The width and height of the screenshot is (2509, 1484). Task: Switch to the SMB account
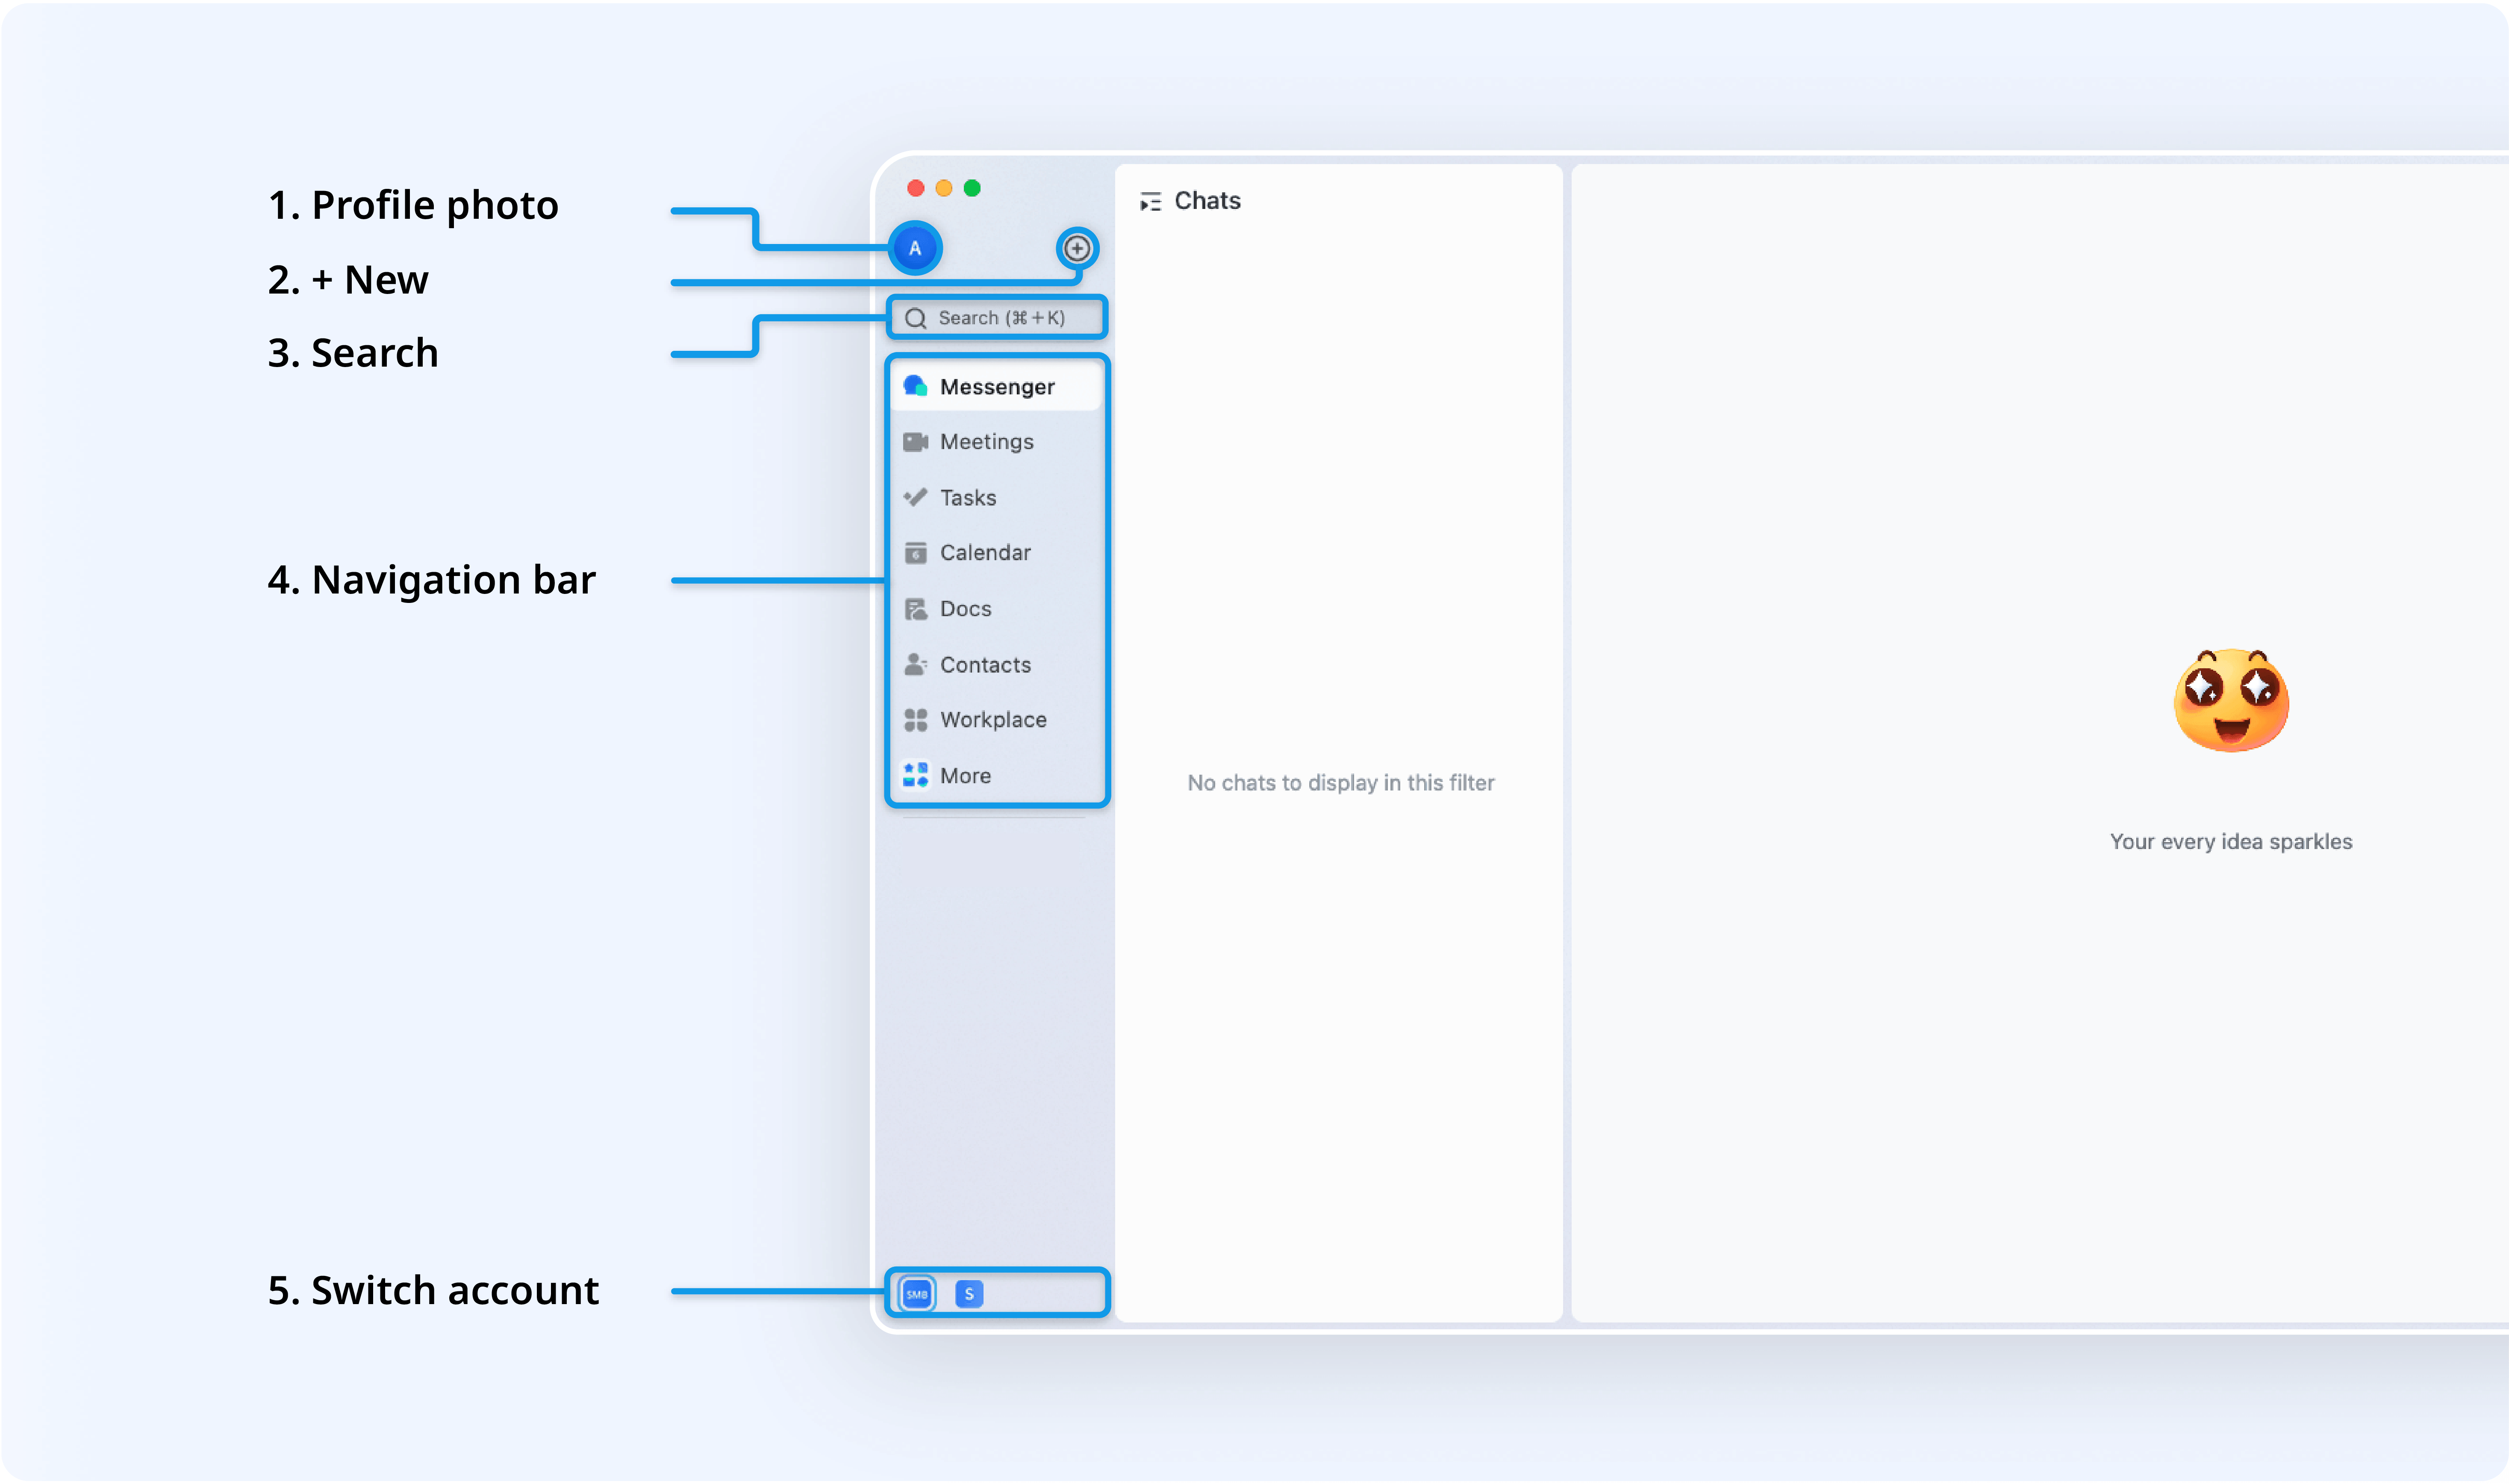point(917,1294)
